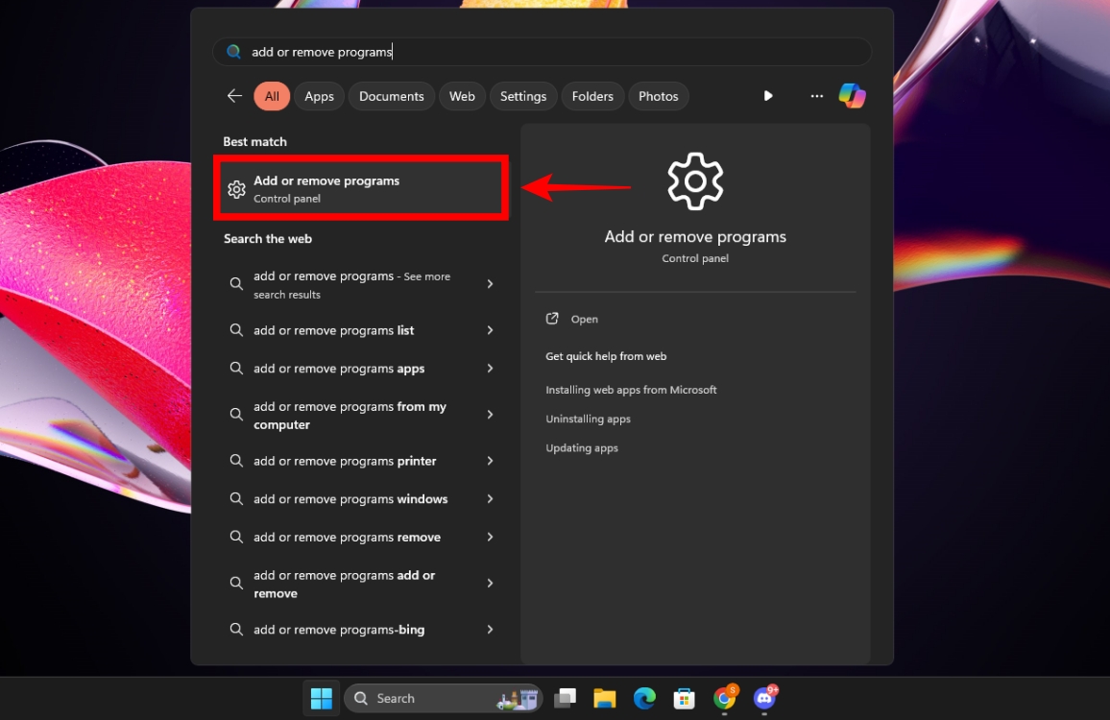This screenshot has height=720, width=1110.
Task: Click the Add or remove programs gear icon
Action: [237, 188]
